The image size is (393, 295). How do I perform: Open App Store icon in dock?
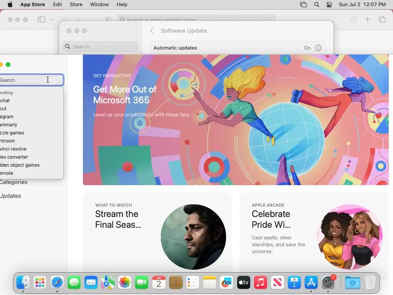click(x=311, y=283)
